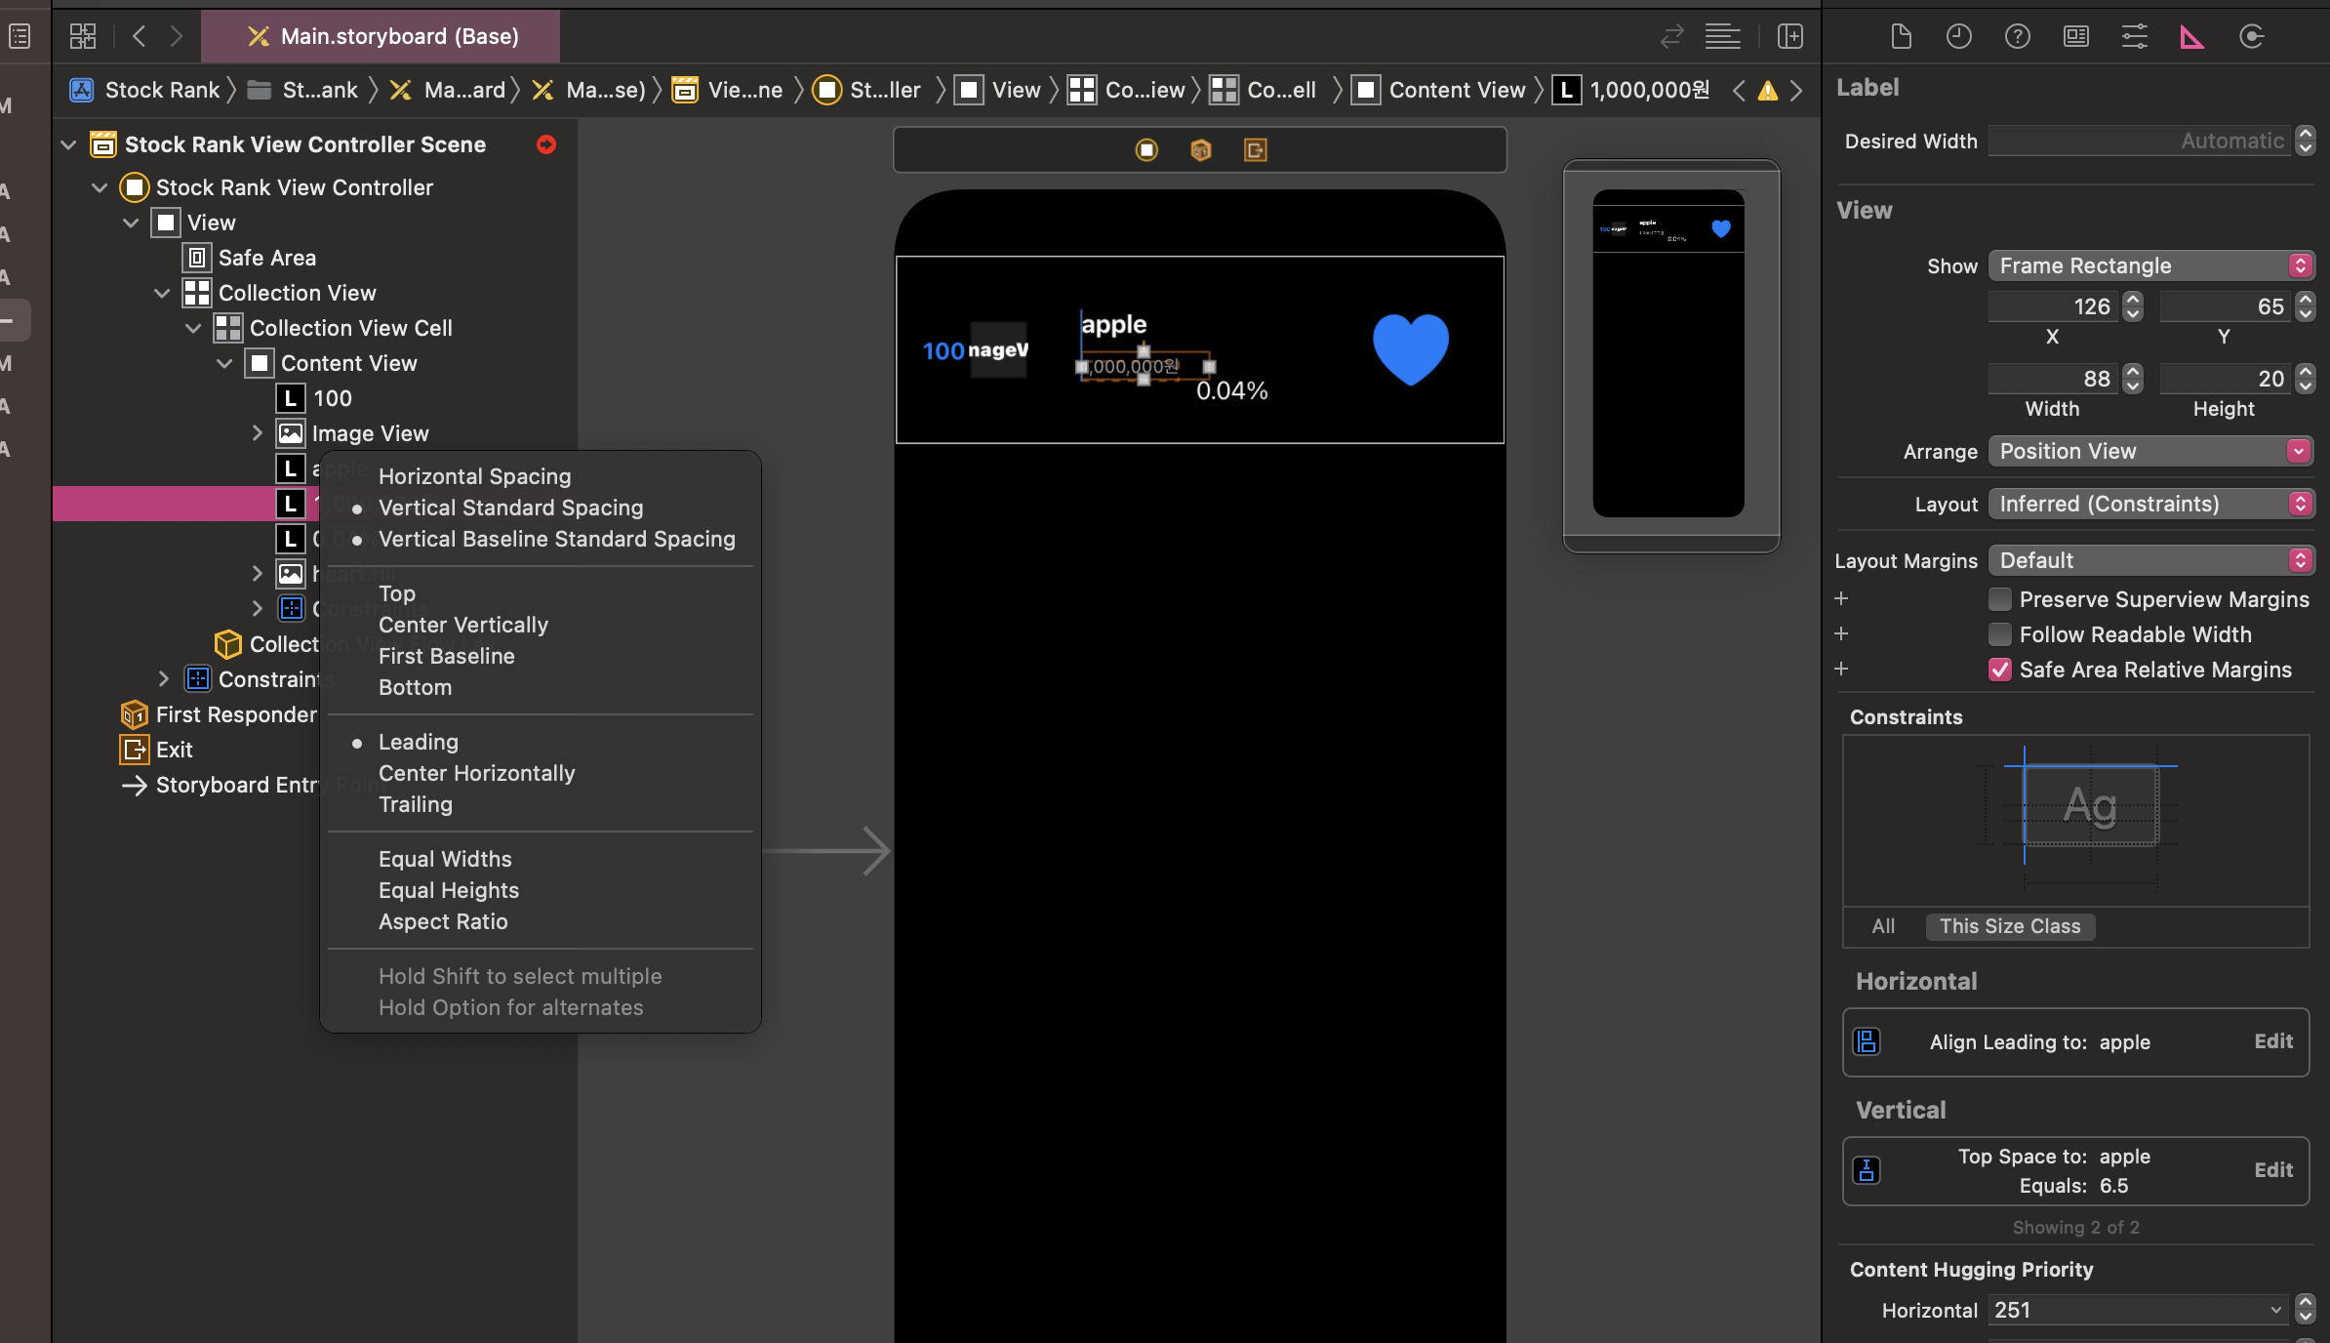Screen dimensions: 2330x1343
Task: Click the add editor button in toolbar
Action: 1789,37
